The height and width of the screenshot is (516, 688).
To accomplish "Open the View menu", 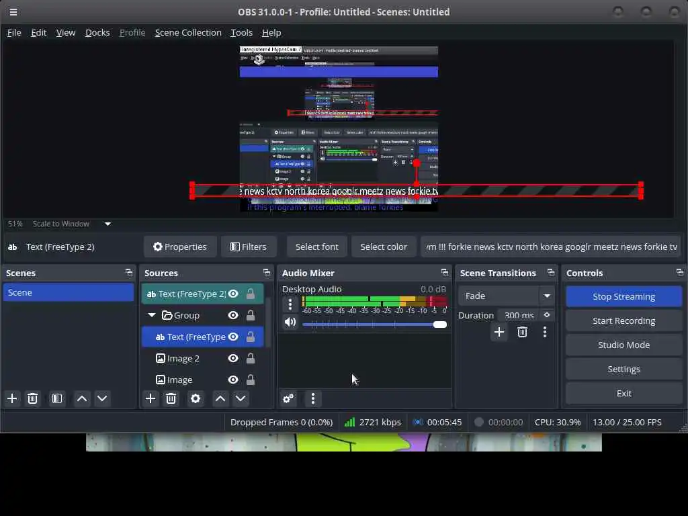I will [x=66, y=32].
